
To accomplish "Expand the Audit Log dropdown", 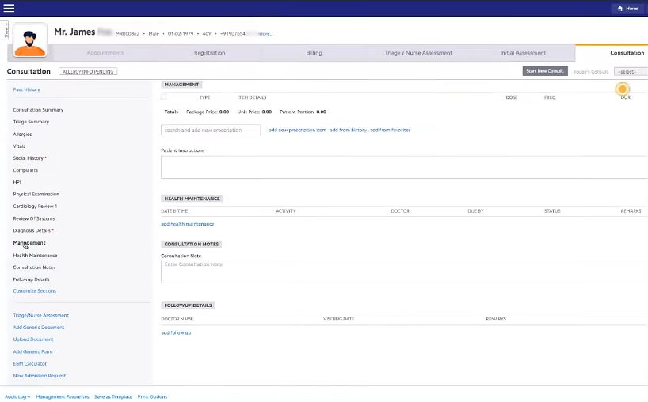I will point(17,396).
